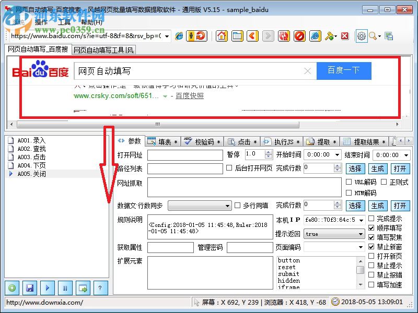This screenshot has height=313, width=418.
Task: Open the settings gear icon on the toolbar
Action: tap(361, 36)
